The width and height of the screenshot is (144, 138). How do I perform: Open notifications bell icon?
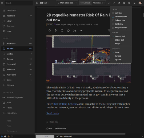[x=134, y=3]
